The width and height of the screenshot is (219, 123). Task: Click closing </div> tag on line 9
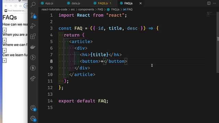click(x=82, y=68)
